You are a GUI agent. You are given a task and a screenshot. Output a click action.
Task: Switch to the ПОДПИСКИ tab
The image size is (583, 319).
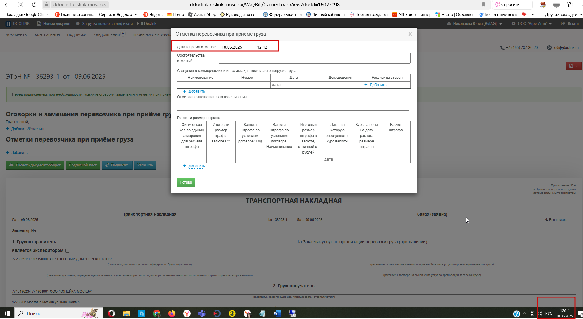point(77,35)
